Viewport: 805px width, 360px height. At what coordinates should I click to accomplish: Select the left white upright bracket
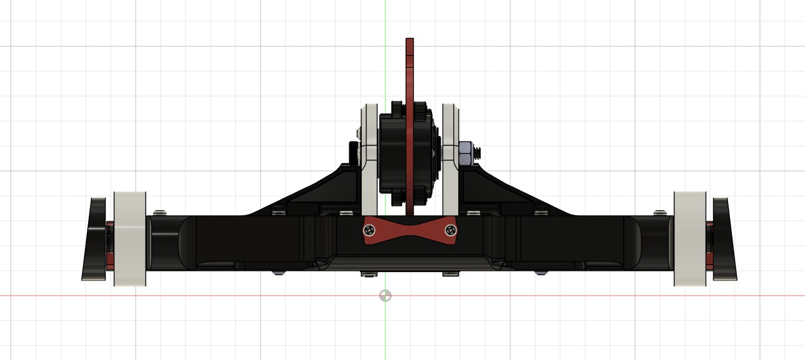[370, 156]
